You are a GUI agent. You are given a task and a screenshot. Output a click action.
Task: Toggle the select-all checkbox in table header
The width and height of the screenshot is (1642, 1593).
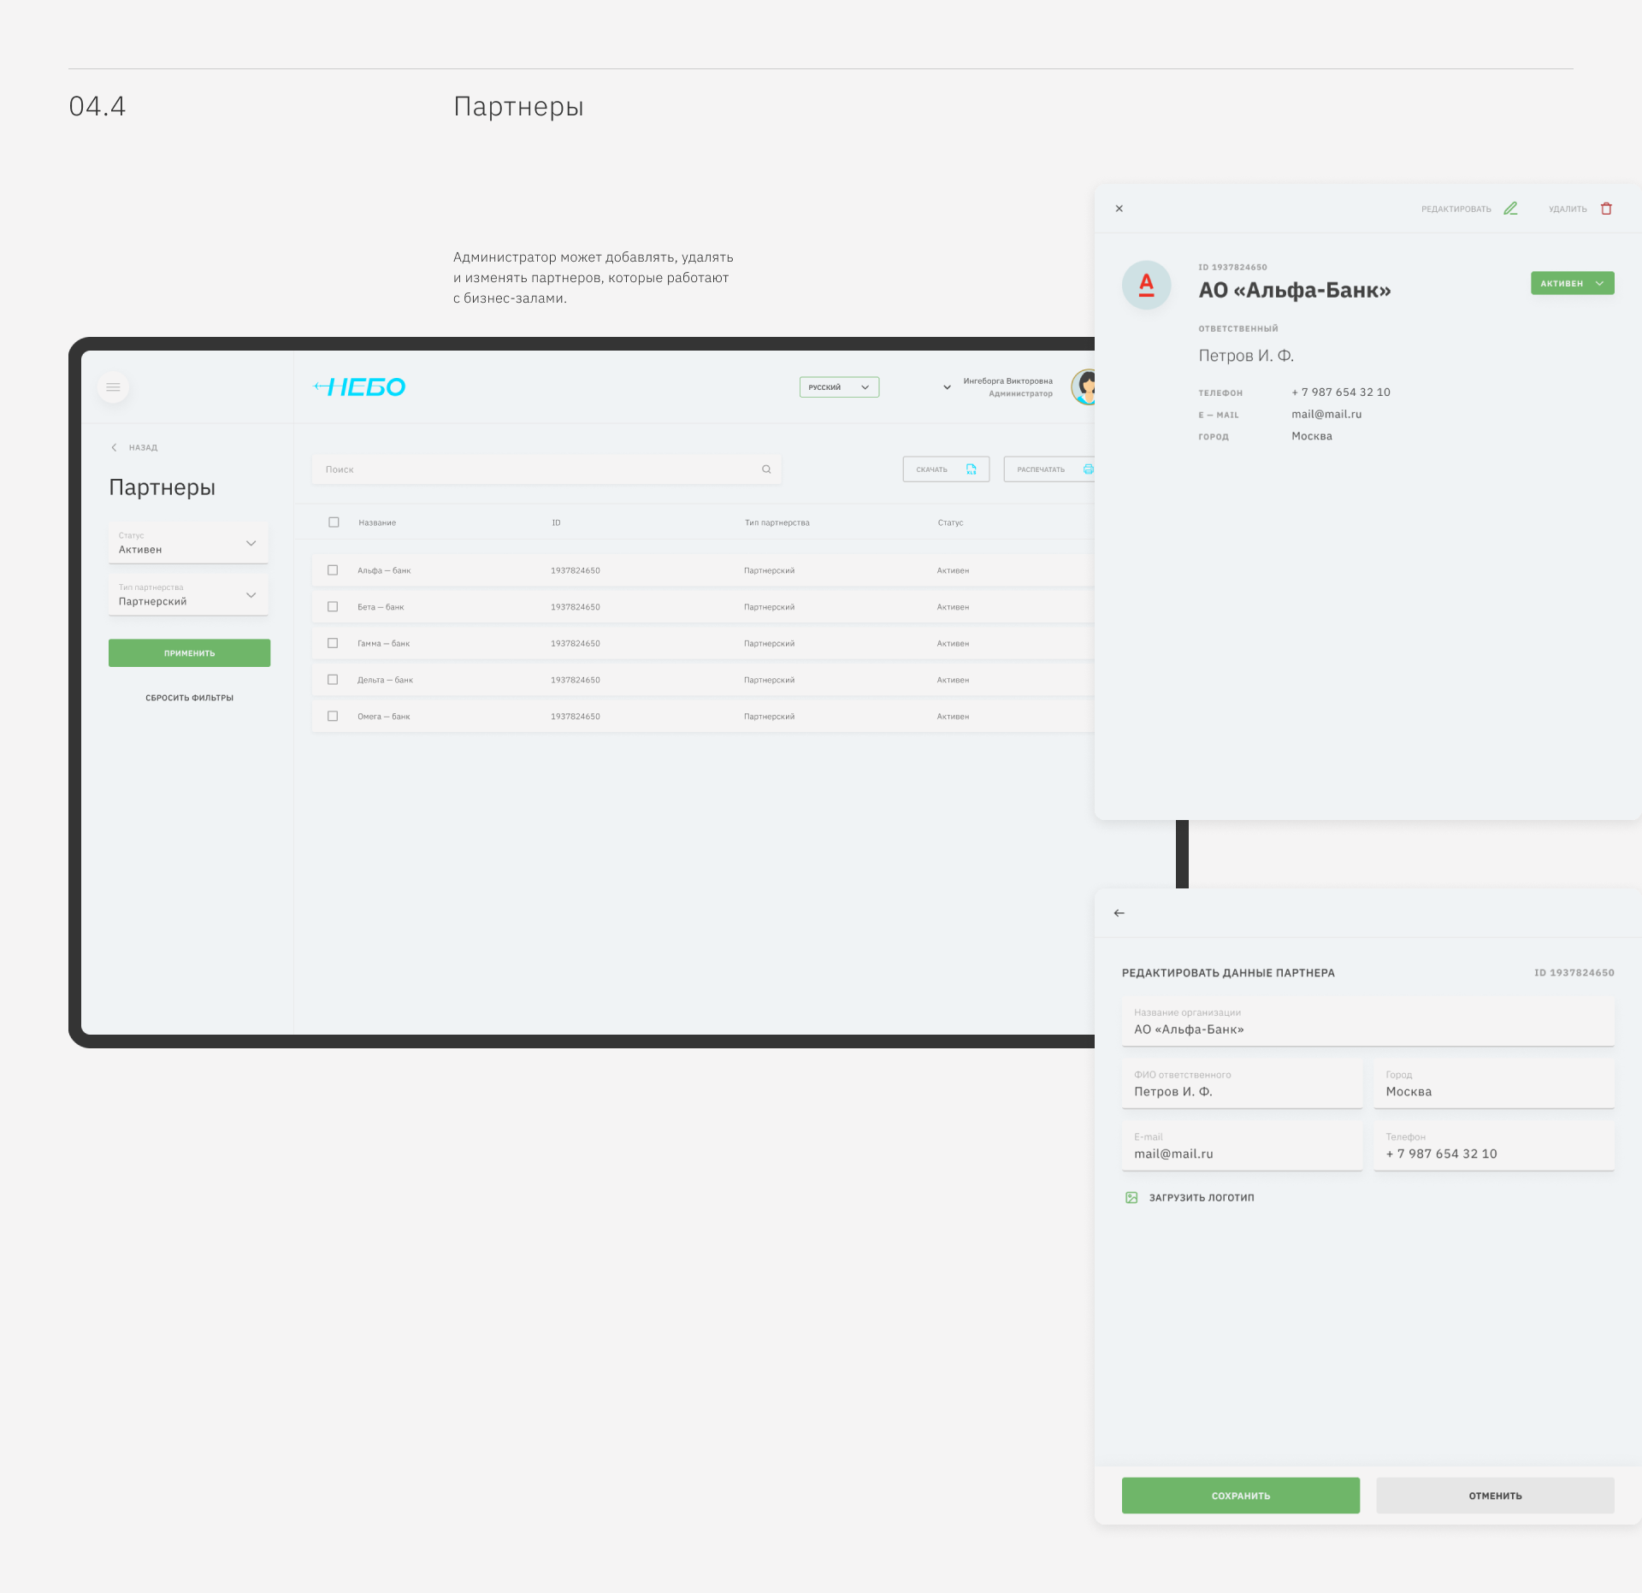click(x=334, y=522)
